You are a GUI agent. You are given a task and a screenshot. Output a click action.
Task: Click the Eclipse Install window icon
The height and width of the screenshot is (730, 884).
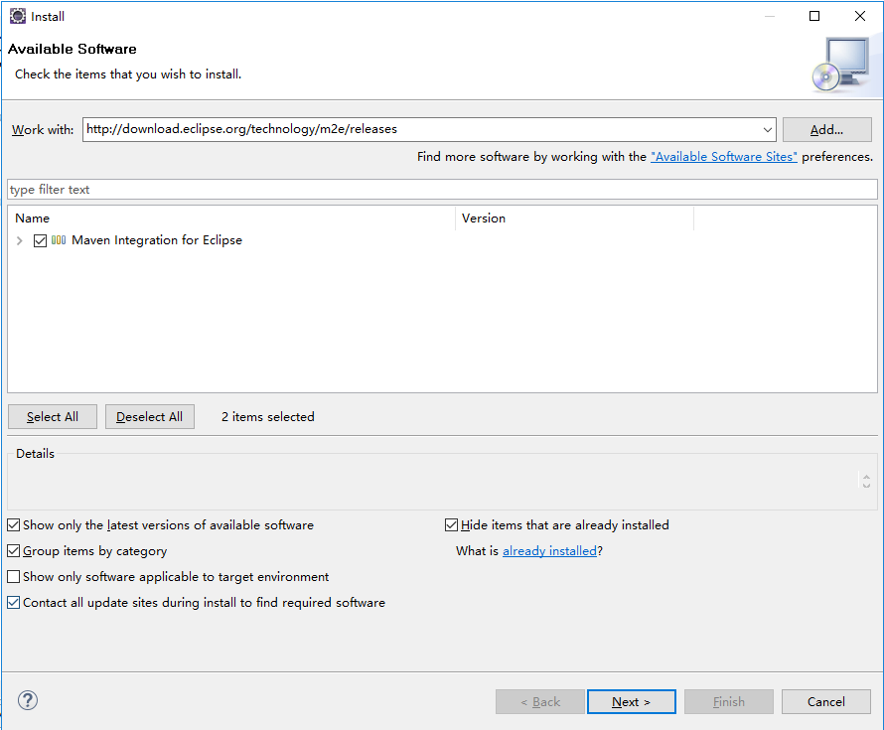[18, 16]
